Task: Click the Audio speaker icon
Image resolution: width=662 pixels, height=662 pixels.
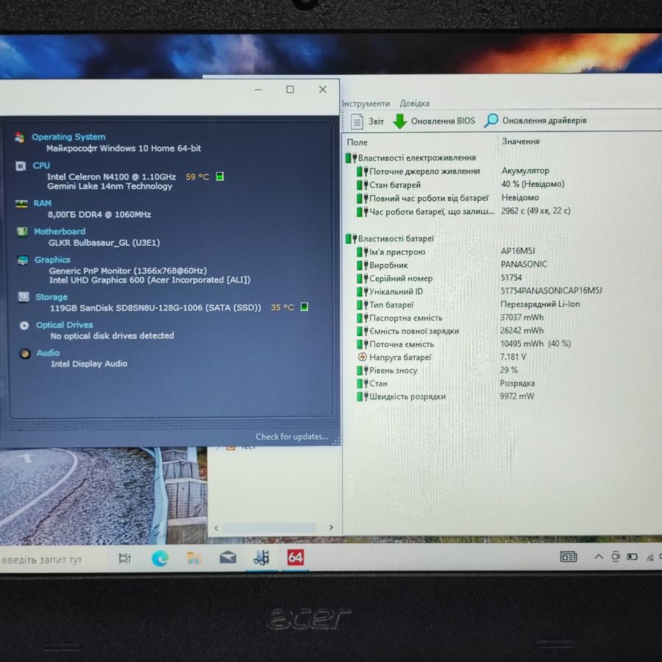Action: click(x=25, y=353)
